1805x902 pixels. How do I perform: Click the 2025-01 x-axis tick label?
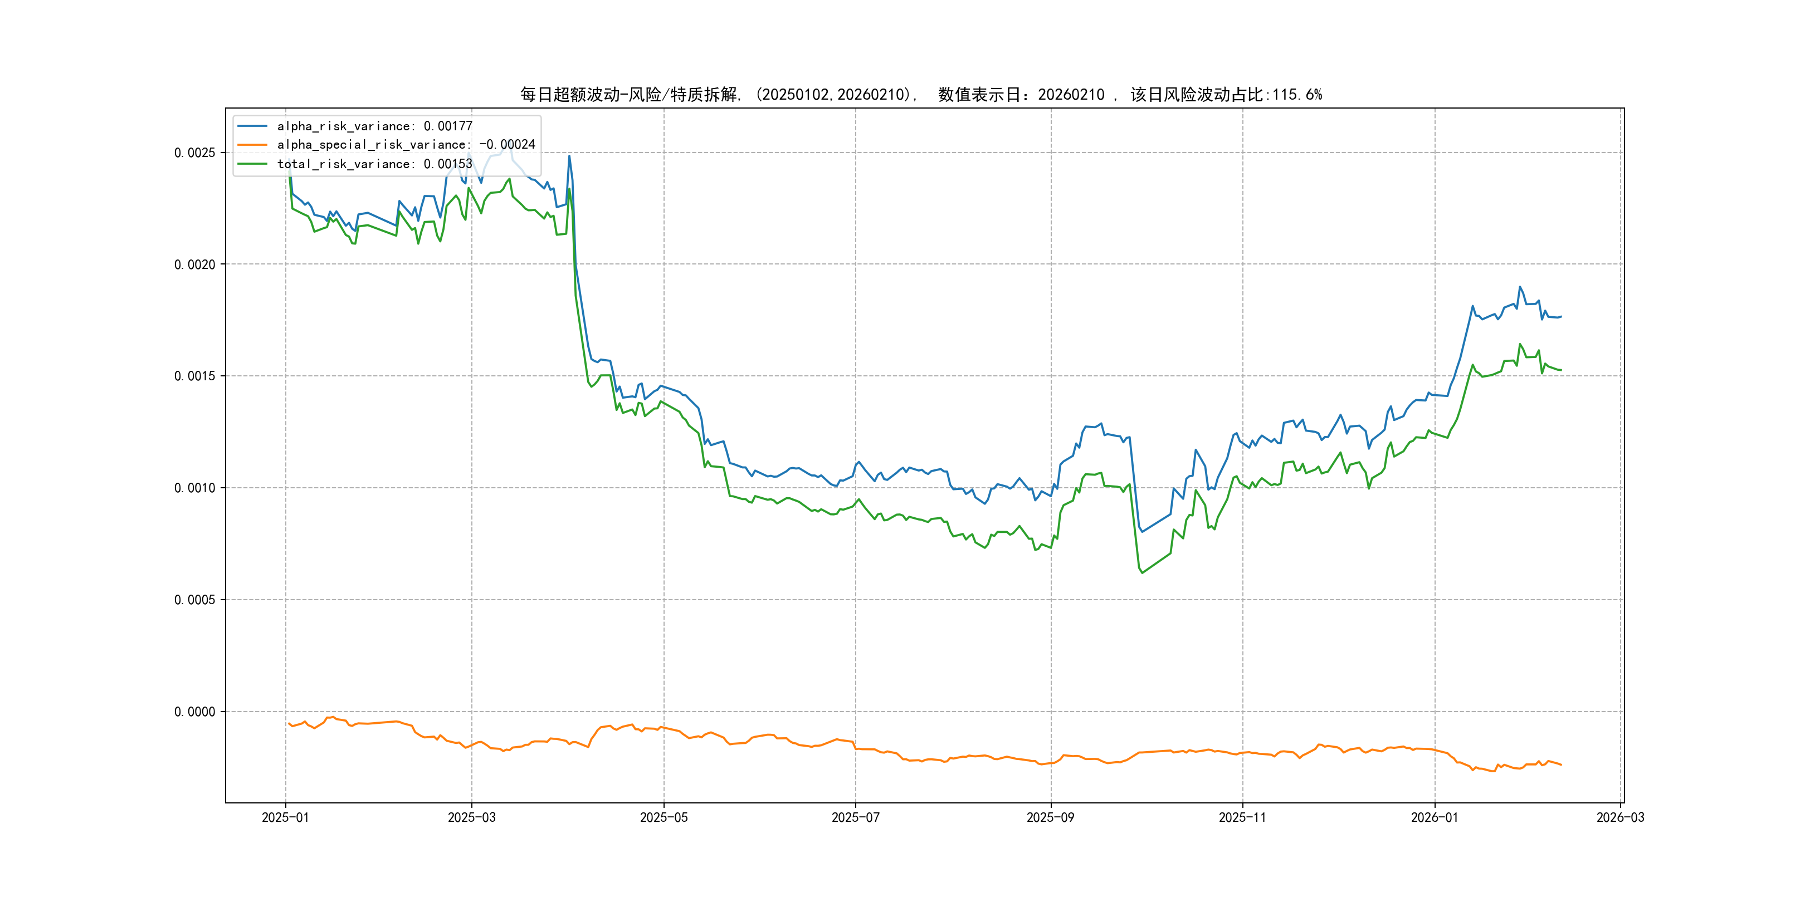point(285,817)
